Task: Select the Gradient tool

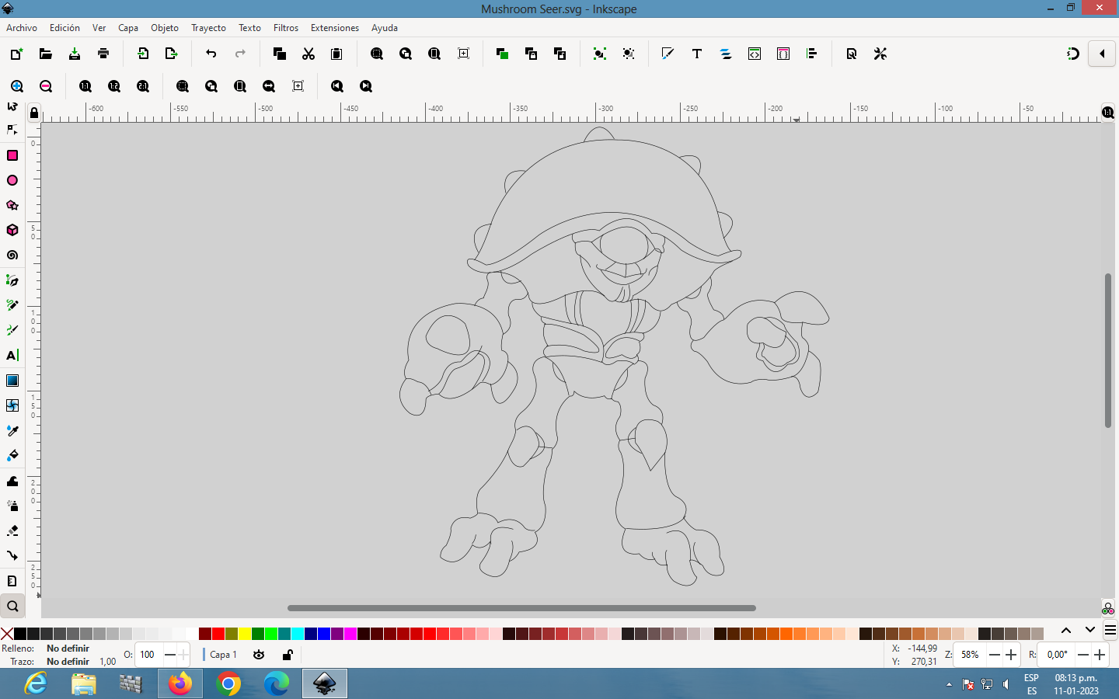Action: pyautogui.click(x=12, y=381)
